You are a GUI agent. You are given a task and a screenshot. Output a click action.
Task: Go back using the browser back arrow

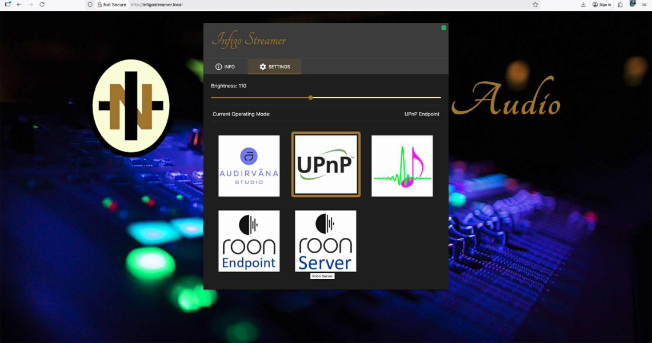click(x=19, y=5)
